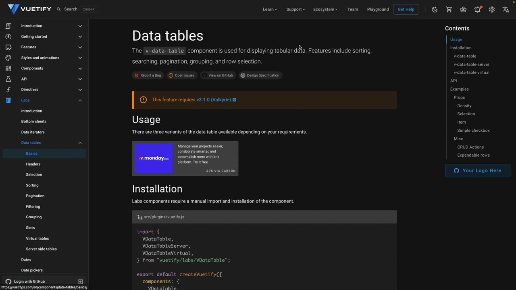Viewport: 516px width, 290px height.
Task: Expand the Learn dropdown menu
Action: coord(270,9)
